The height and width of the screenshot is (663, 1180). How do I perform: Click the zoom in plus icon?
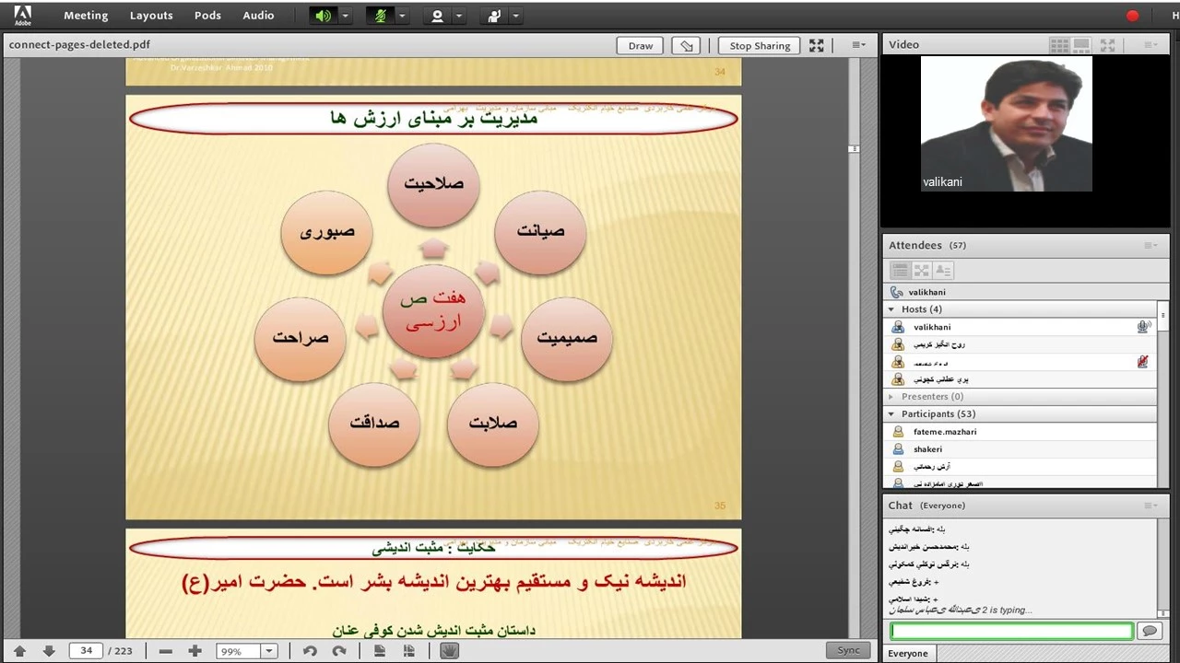[x=195, y=651]
